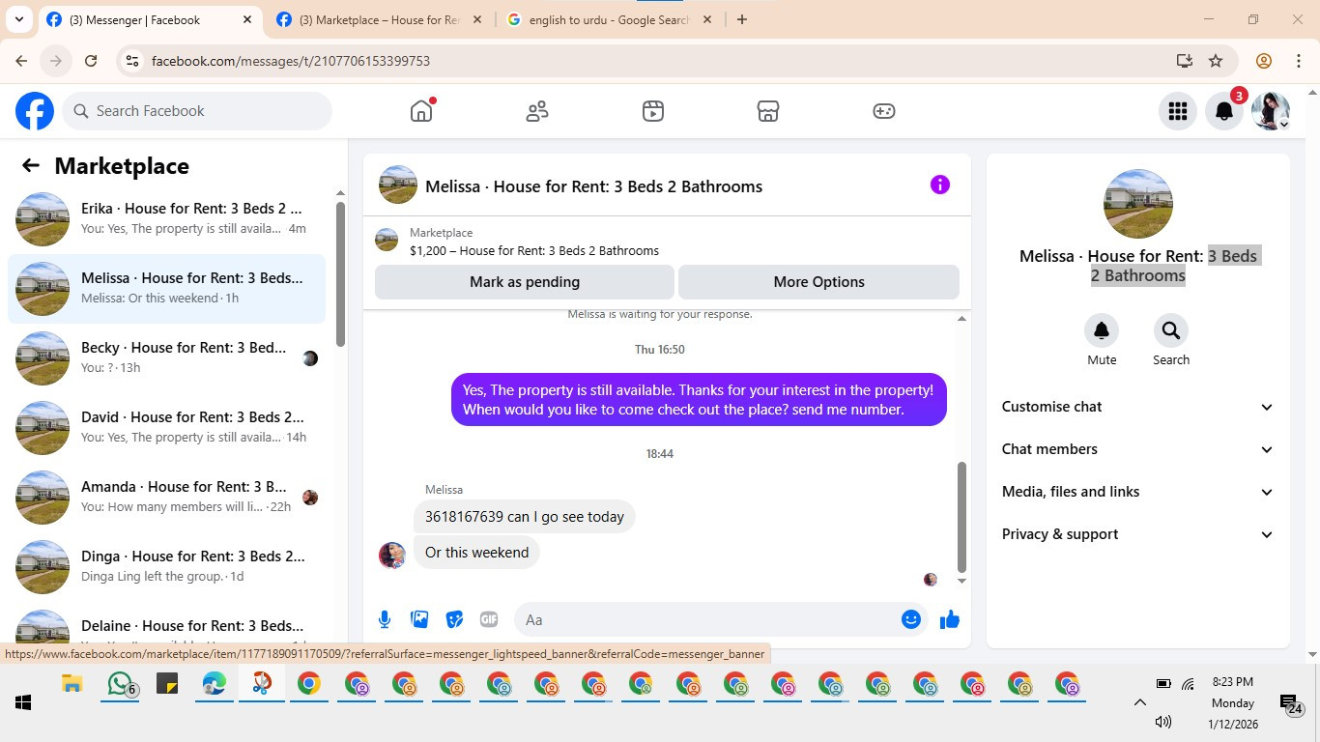This screenshot has width=1320, height=742.
Task: Click the large house photo in info panel
Action: [x=1138, y=204]
